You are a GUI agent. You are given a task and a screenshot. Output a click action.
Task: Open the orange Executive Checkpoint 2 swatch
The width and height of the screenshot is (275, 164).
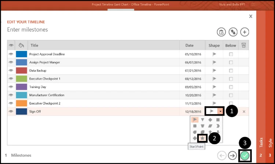21,103
